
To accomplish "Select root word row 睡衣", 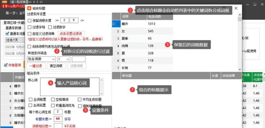I will tap(142, 24).
